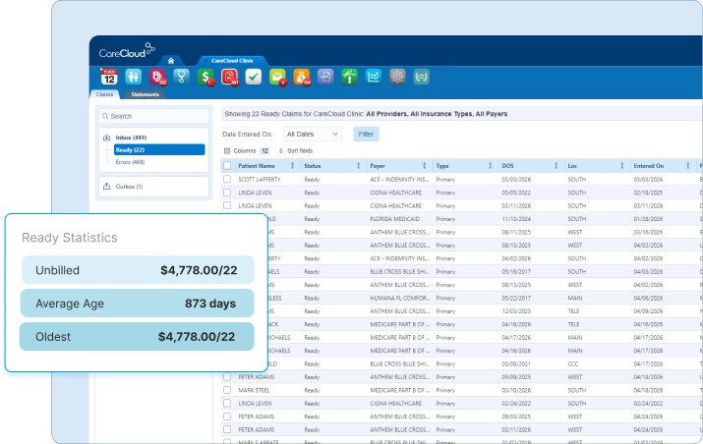
Task: Click in the Search input field
Action: (153, 117)
